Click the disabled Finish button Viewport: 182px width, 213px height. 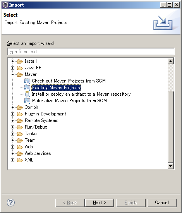click(131, 203)
